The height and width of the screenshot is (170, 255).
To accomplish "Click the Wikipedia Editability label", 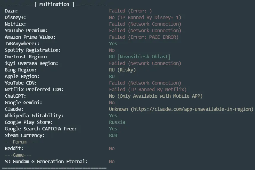I will (x=34, y=116).
